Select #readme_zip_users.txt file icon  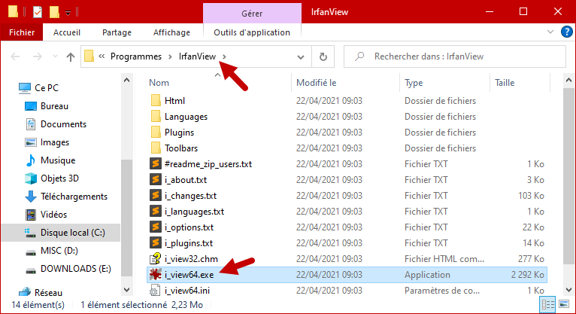pos(156,163)
